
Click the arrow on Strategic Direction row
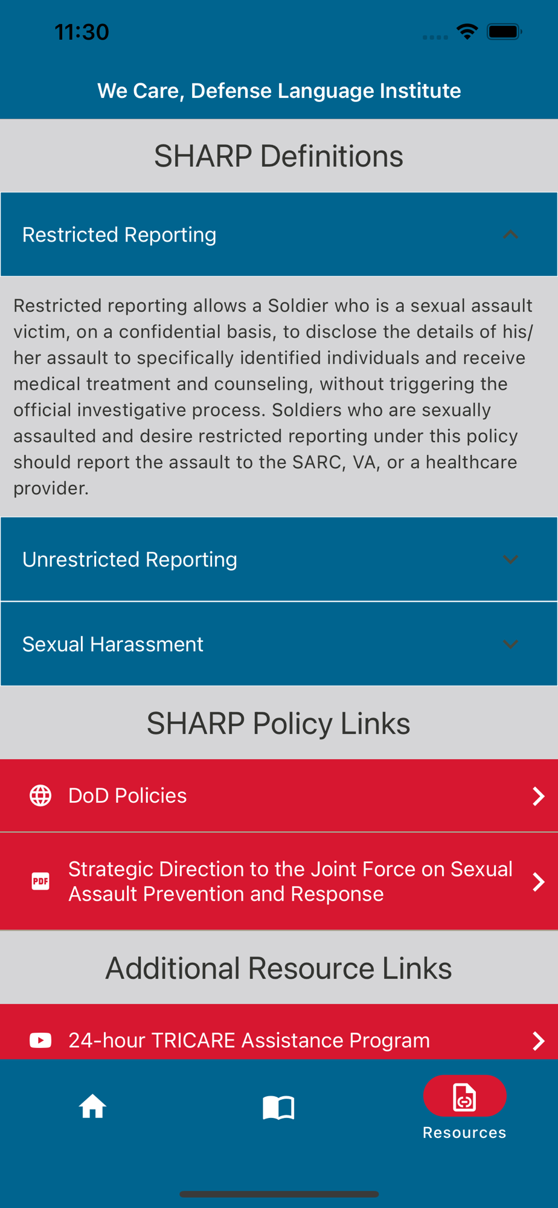(539, 882)
